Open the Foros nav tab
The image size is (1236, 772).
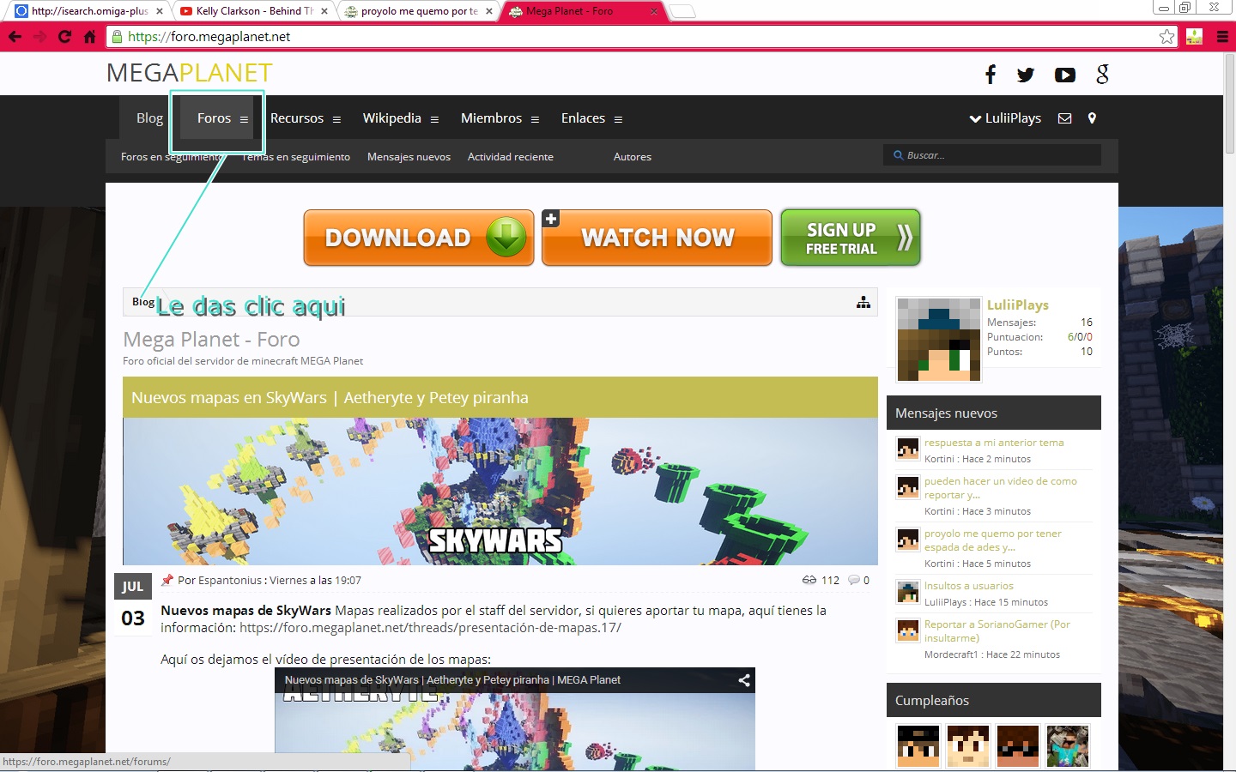coord(214,118)
